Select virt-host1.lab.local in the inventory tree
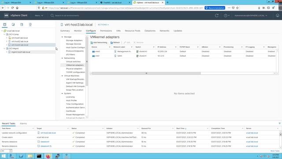 (19, 38)
